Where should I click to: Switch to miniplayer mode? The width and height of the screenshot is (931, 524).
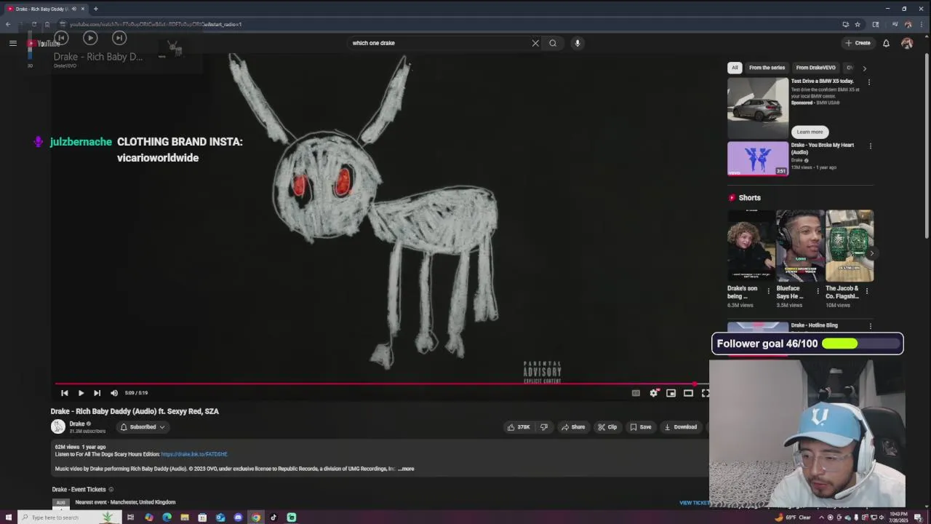(x=671, y=393)
